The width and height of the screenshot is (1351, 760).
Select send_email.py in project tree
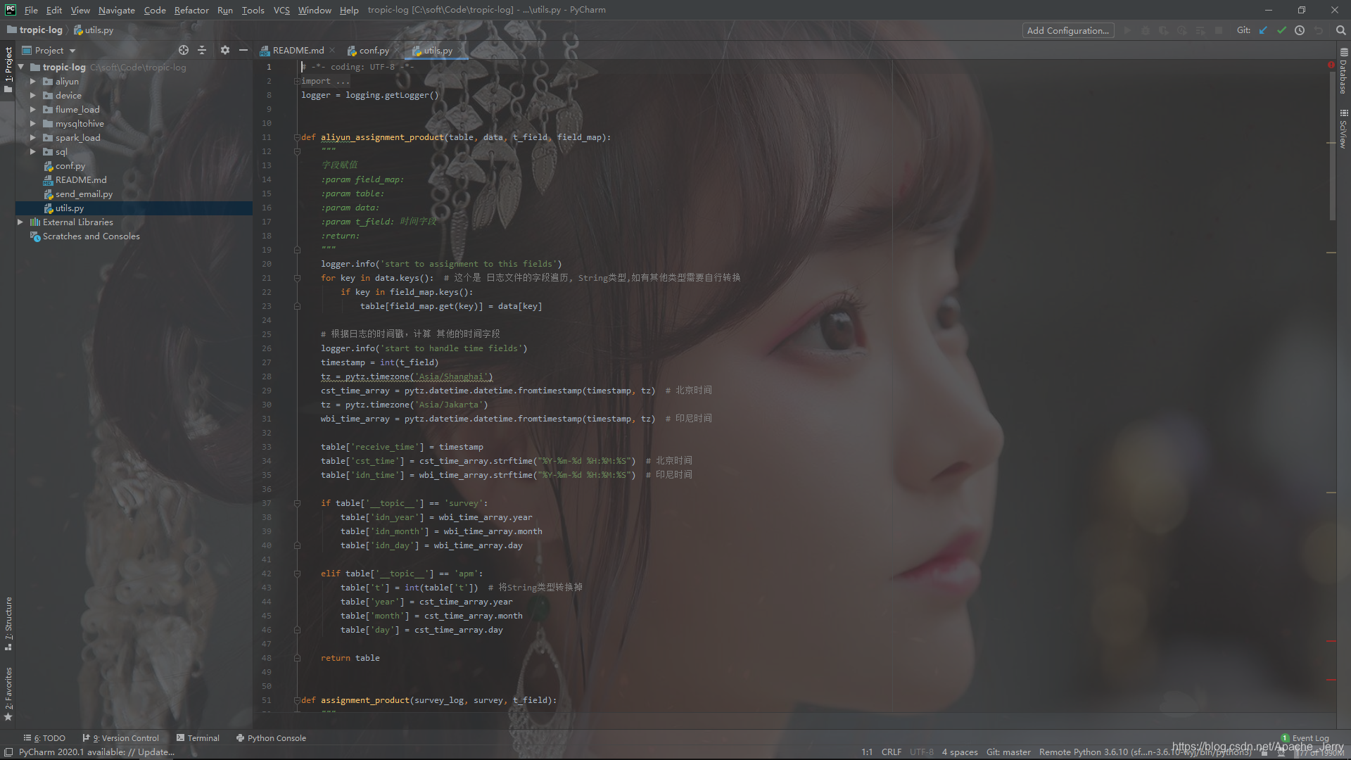coord(84,194)
